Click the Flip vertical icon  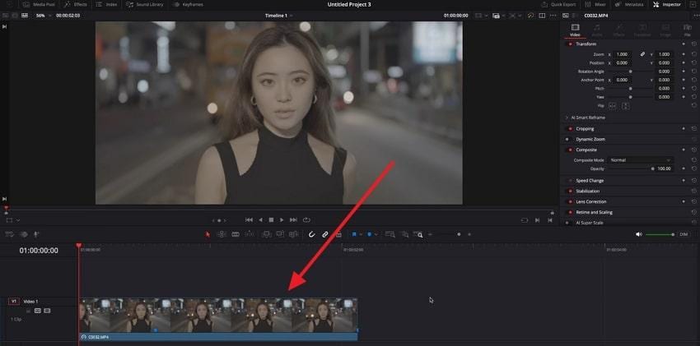pyautogui.click(x=625, y=106)
